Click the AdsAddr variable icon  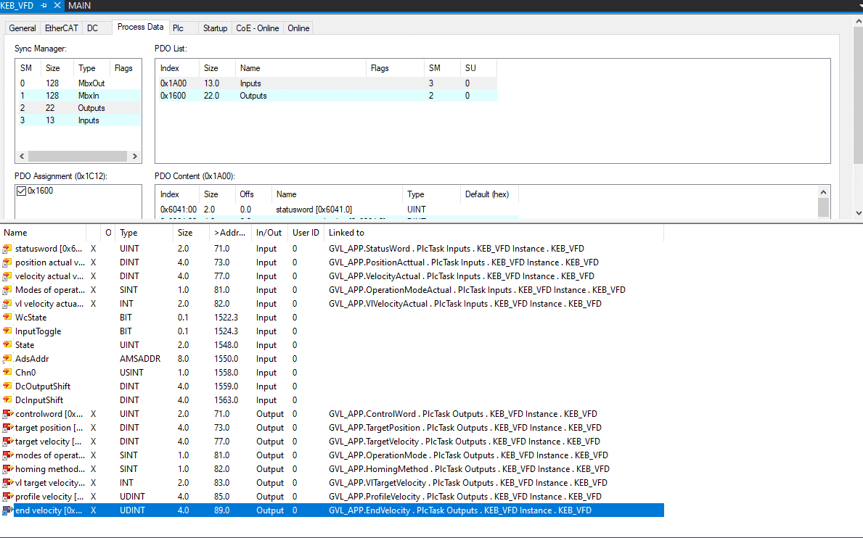click(x=7, y=359)
